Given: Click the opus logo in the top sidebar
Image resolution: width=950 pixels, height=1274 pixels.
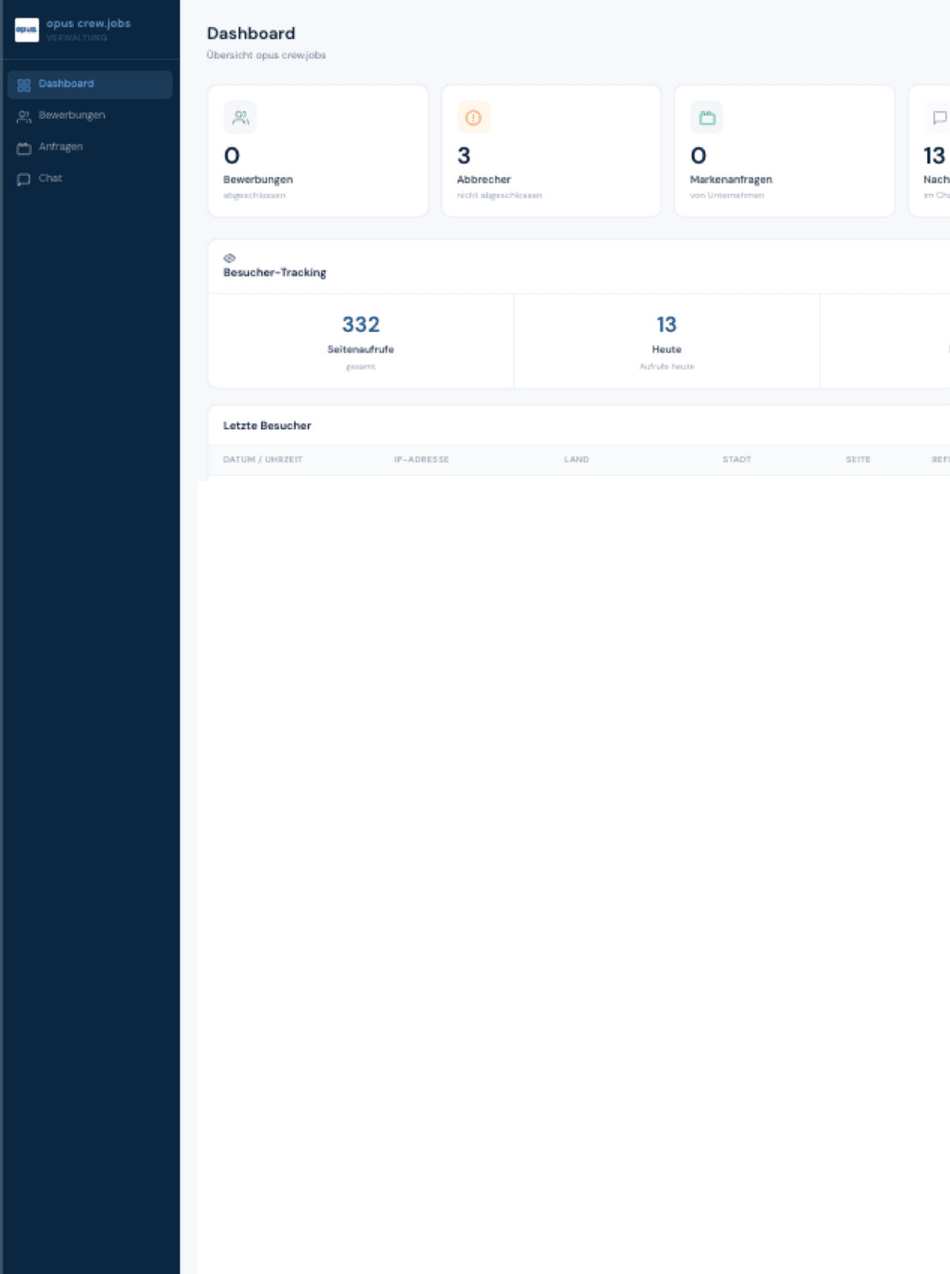Looking at the screenshot, I should (x=27, y=28).
